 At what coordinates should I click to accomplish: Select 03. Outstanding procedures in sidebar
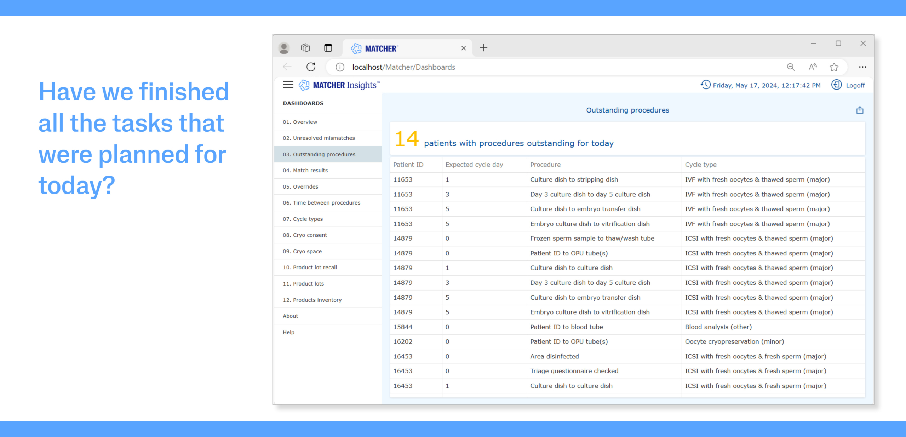[x=328, y=154]
